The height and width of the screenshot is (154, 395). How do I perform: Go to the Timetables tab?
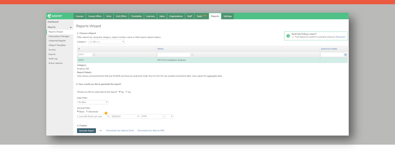(136, 16)
